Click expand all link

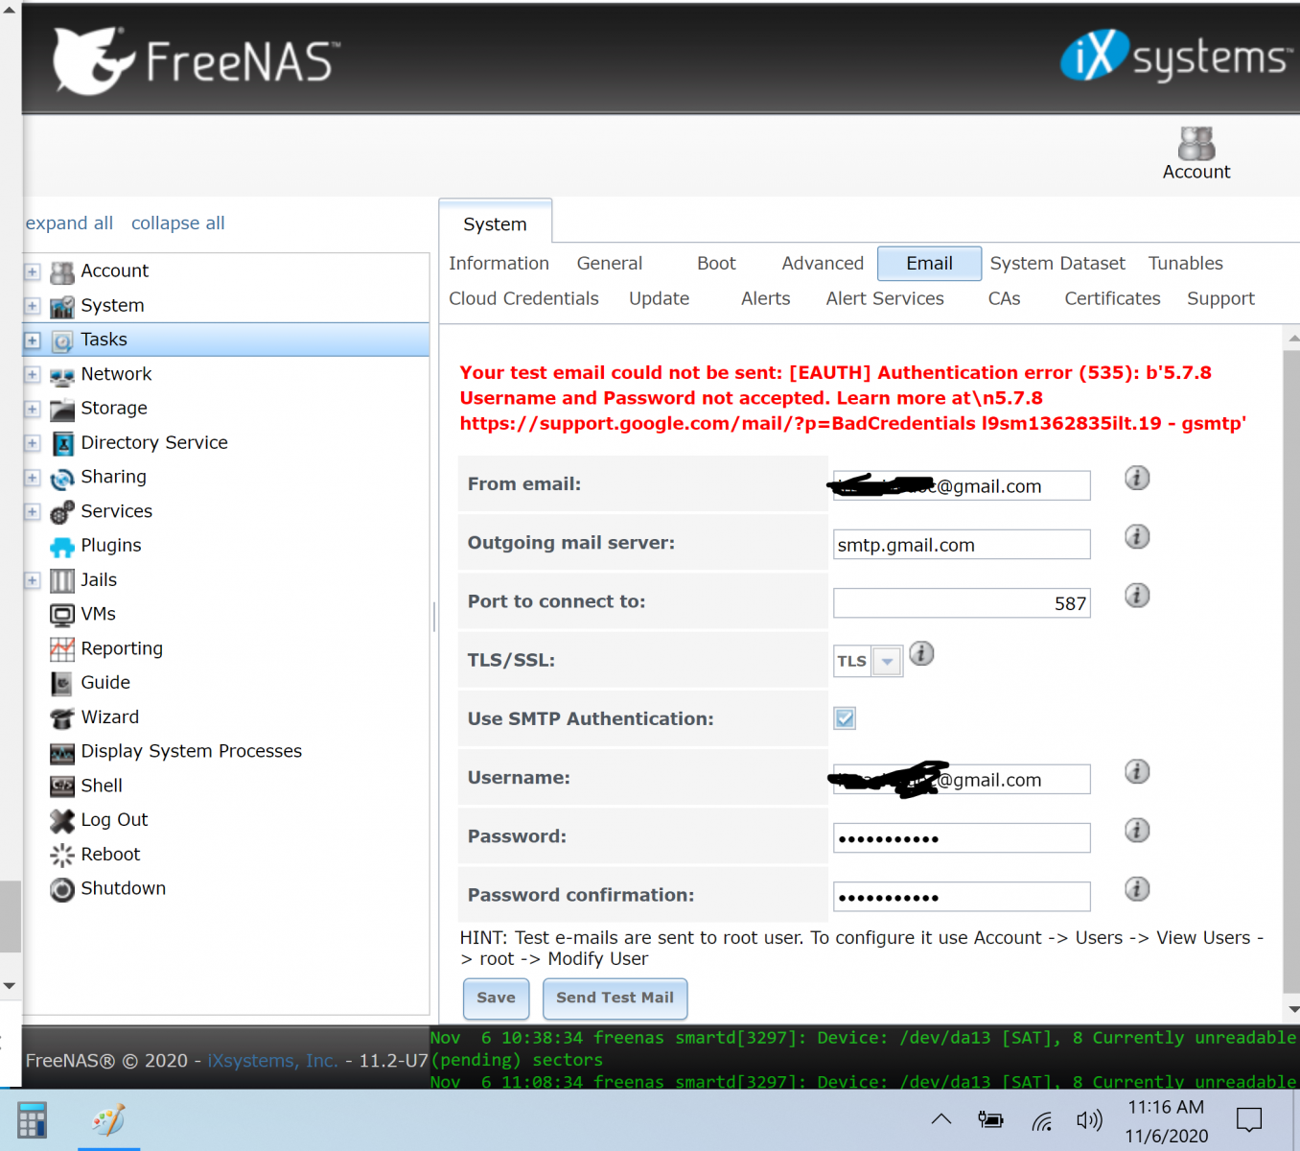pyautogui.click(x=69, y=223)
